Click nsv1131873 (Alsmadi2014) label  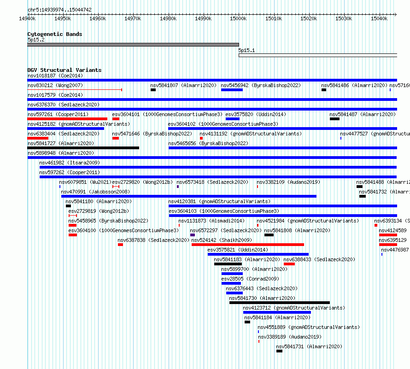(x=211, y=221)
